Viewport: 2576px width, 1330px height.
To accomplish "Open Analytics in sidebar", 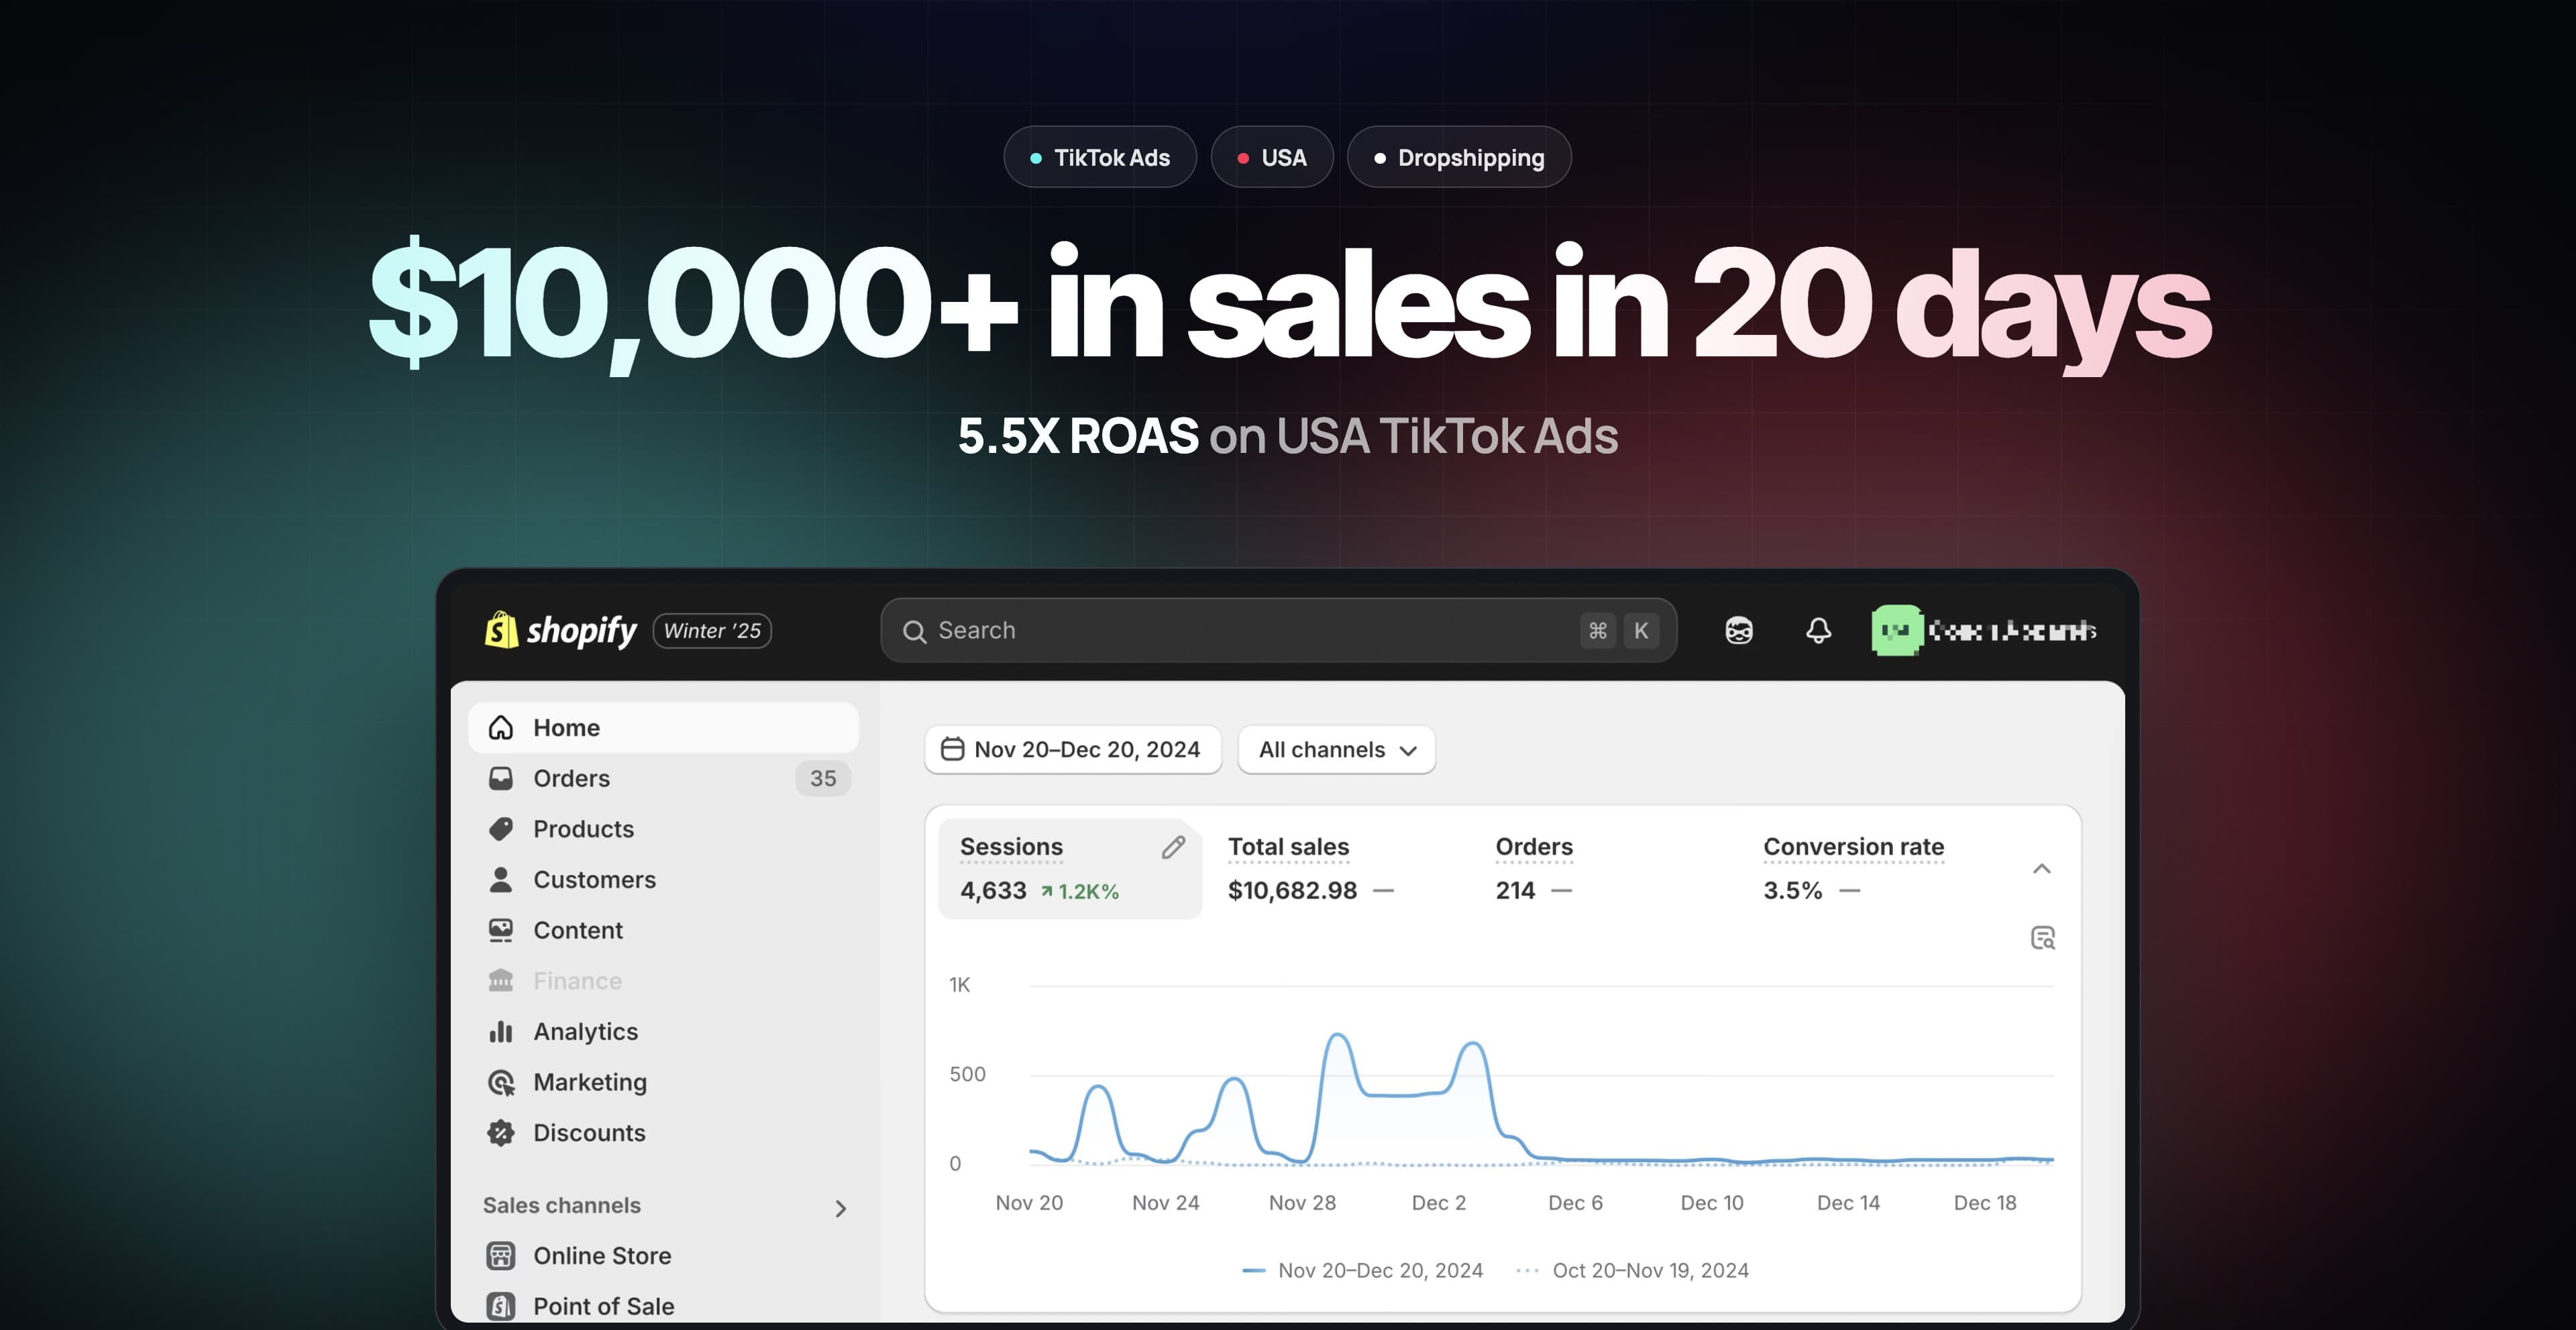I will click(663, 1032).
